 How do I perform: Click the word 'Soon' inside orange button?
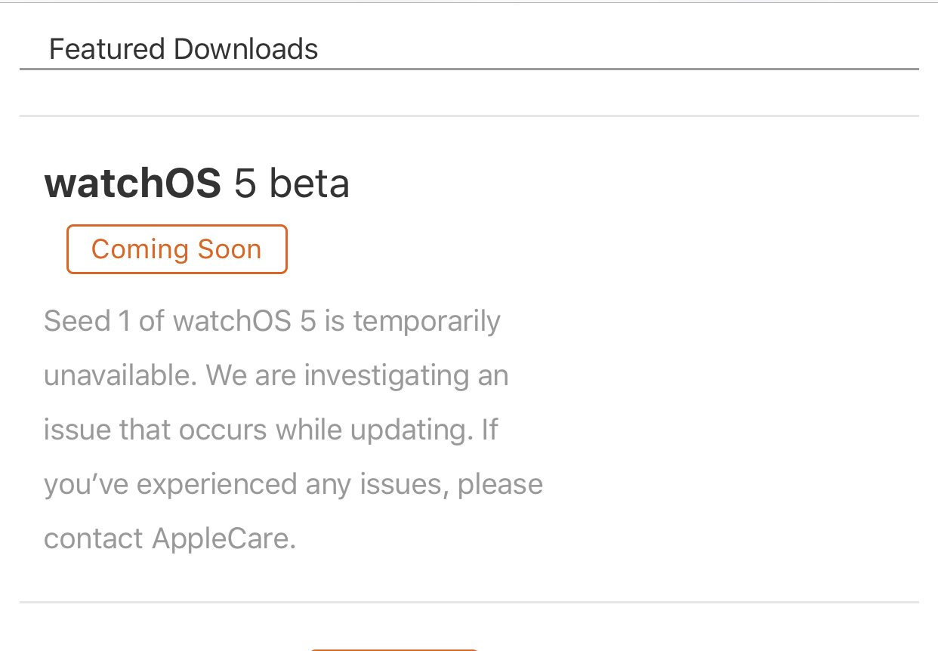tap(230, 249)
